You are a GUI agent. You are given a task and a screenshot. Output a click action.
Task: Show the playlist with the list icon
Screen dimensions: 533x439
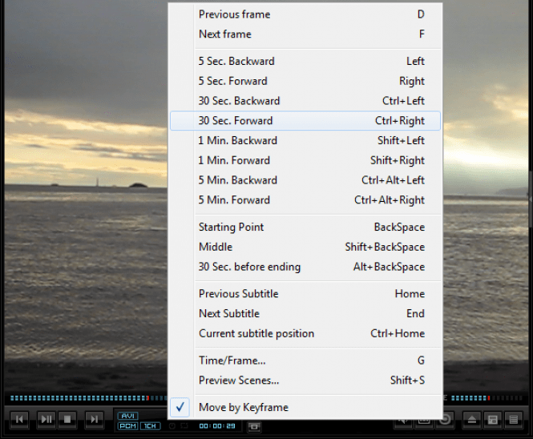click(x=513, y=420)
